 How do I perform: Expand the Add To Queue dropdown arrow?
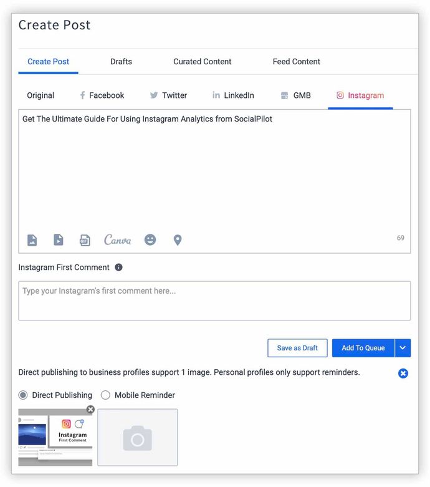(x=403, y=348)
